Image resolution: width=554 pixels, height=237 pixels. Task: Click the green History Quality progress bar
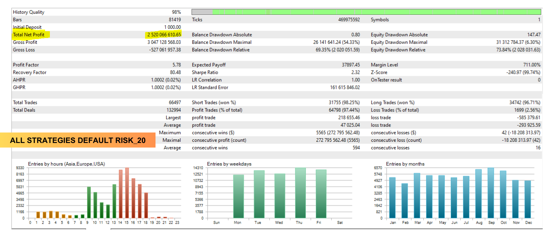tap(376, 12)
